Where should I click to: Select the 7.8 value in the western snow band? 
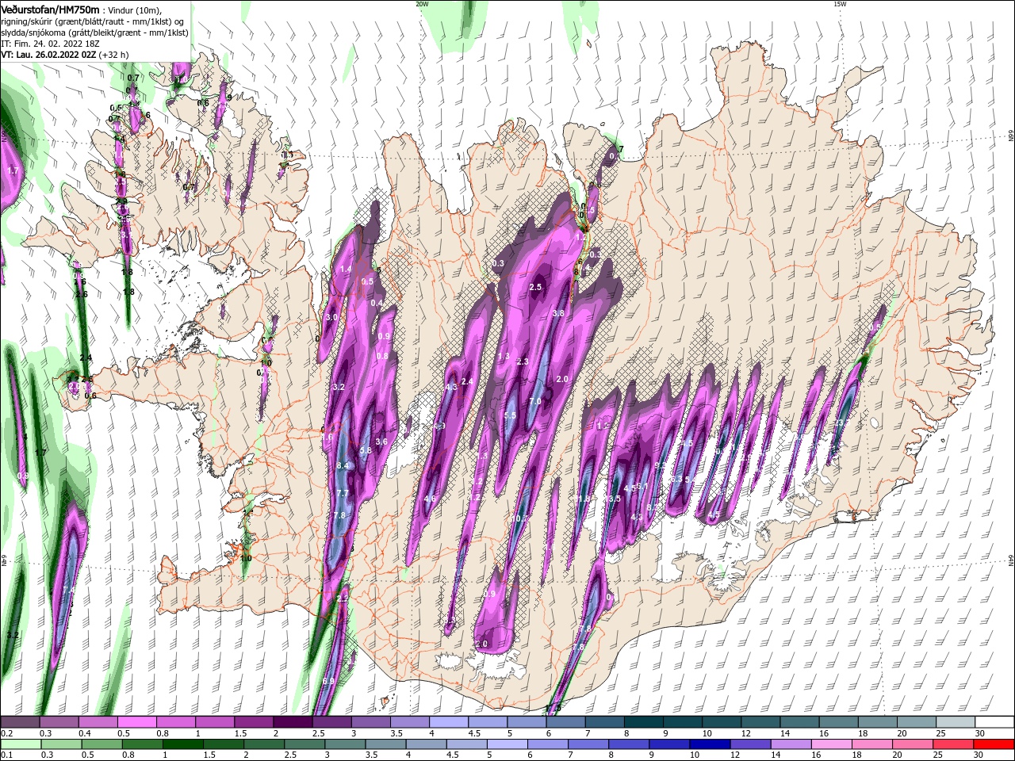pos(339,515)
